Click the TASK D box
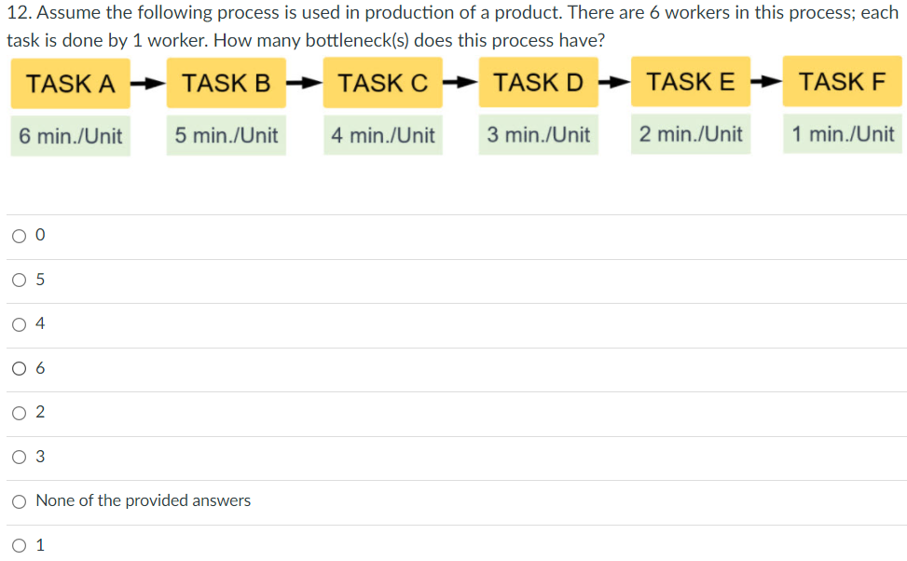This screenshot has width=907, height=561. (x=538, y=84)
